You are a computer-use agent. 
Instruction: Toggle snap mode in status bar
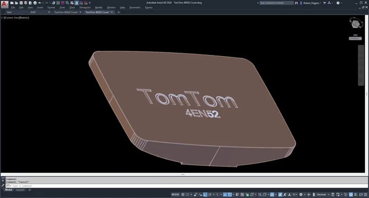[x=187, y=194]
